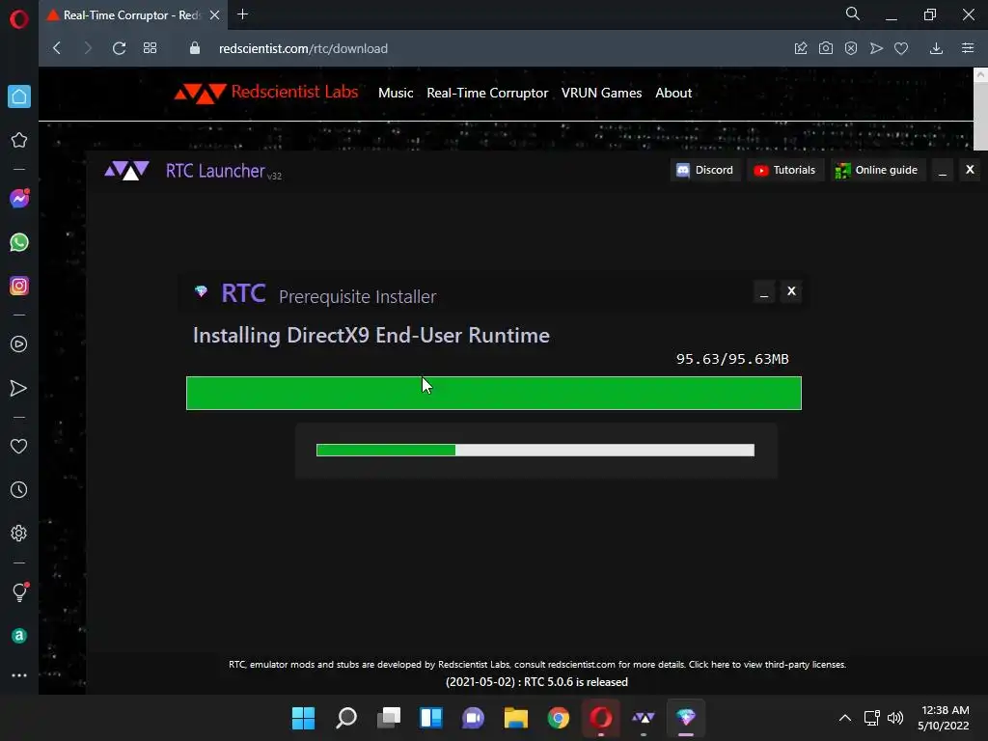Send page to My Flow
988x741 pixels.
tap(876, 48)
